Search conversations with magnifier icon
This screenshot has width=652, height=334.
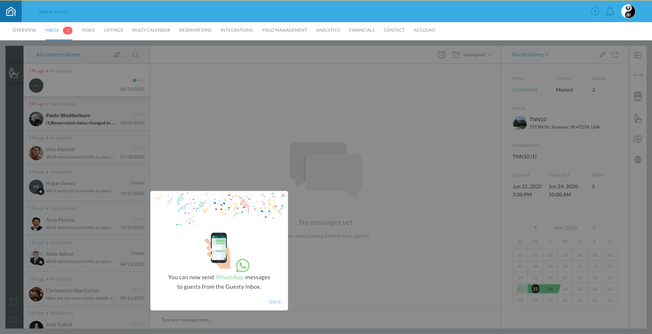coord(136,55)
